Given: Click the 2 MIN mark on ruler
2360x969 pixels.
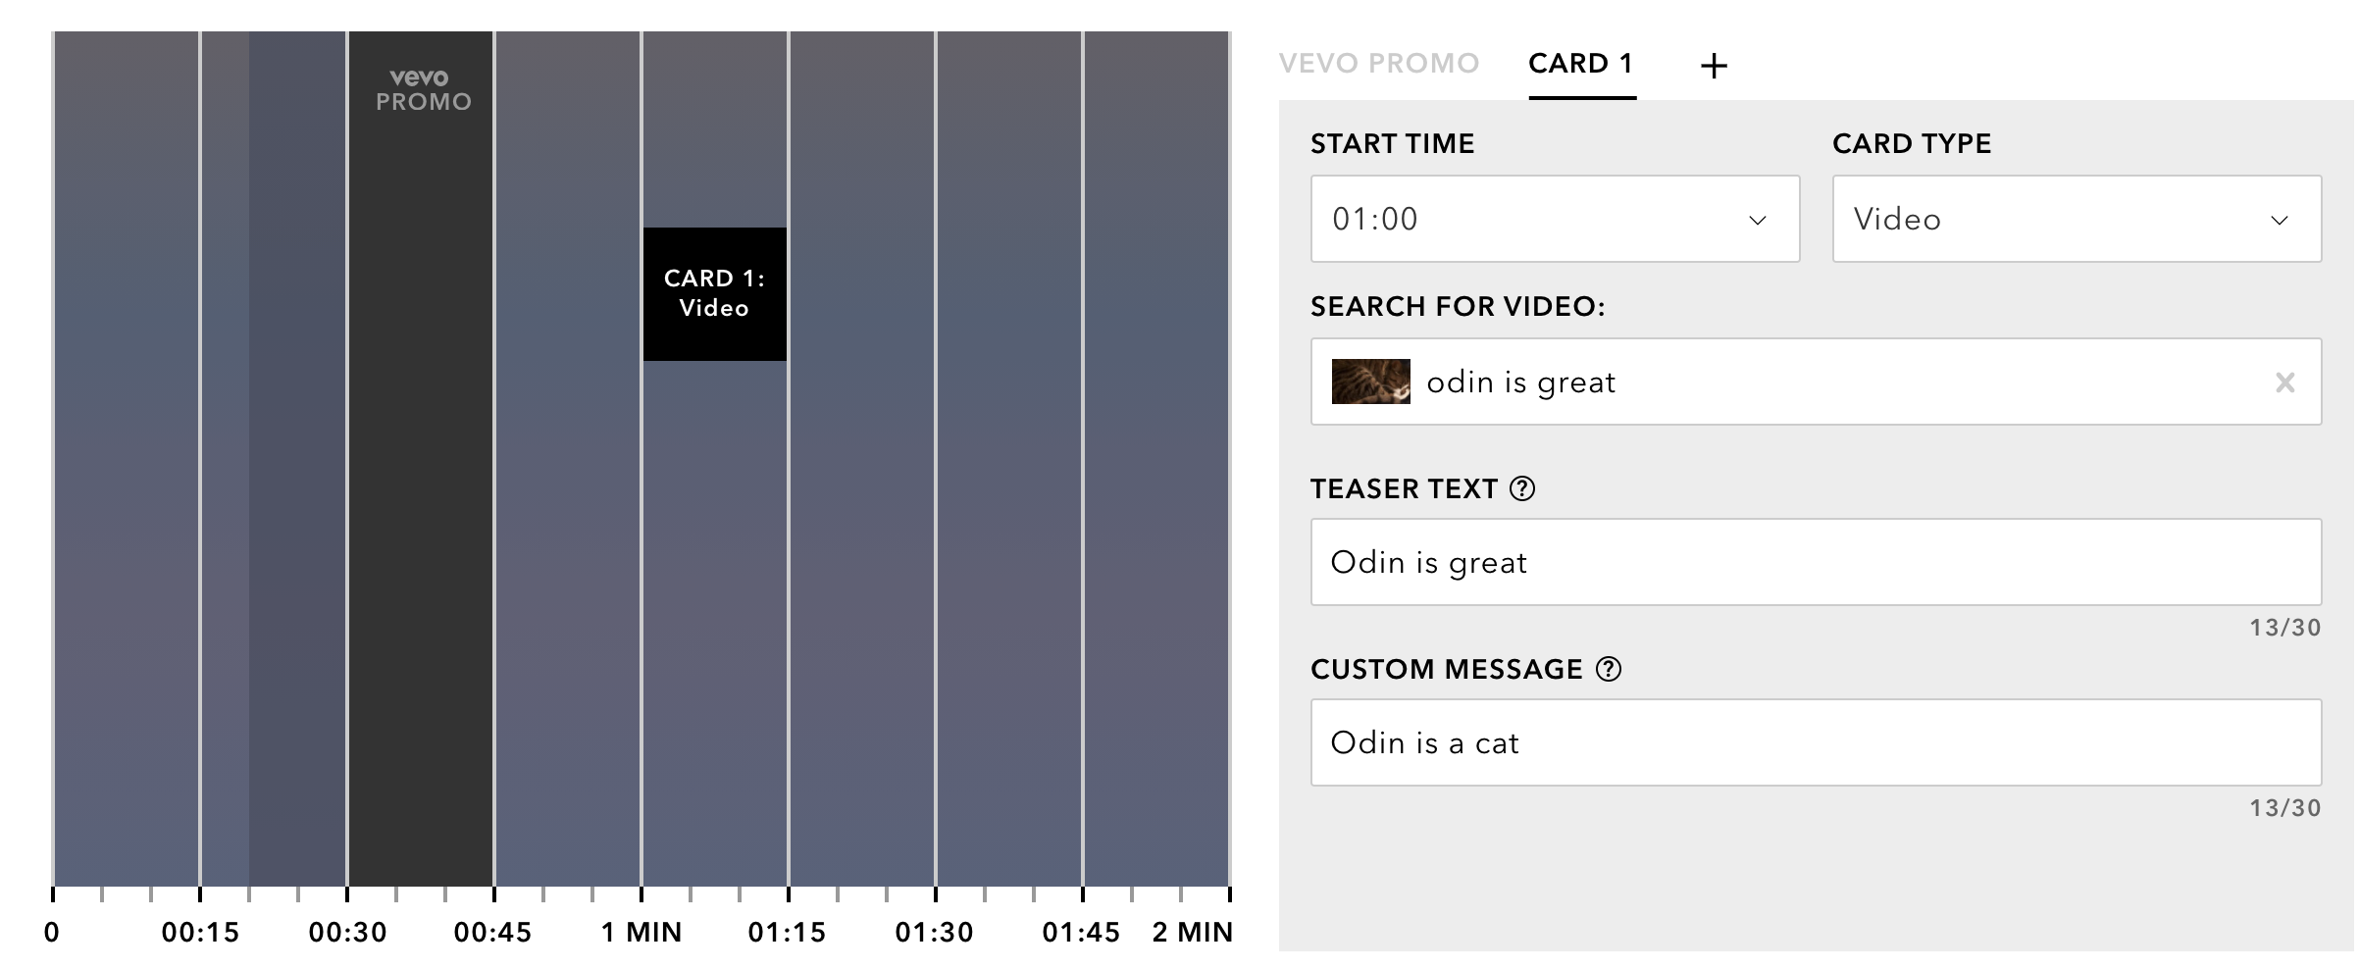Looking at the screenshot, I should 1192,932.
